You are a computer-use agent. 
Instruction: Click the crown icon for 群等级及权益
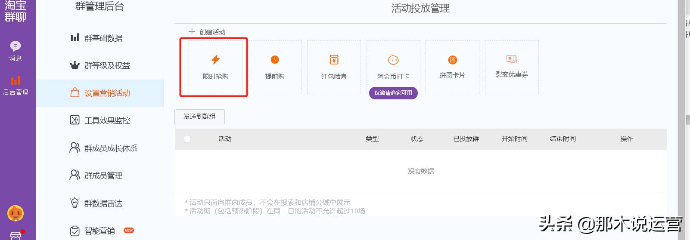click(75, 65)
